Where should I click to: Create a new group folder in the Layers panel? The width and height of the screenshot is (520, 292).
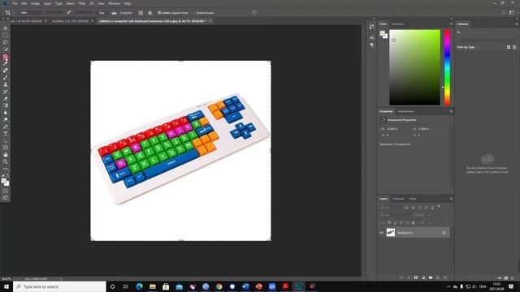[431, 277]
